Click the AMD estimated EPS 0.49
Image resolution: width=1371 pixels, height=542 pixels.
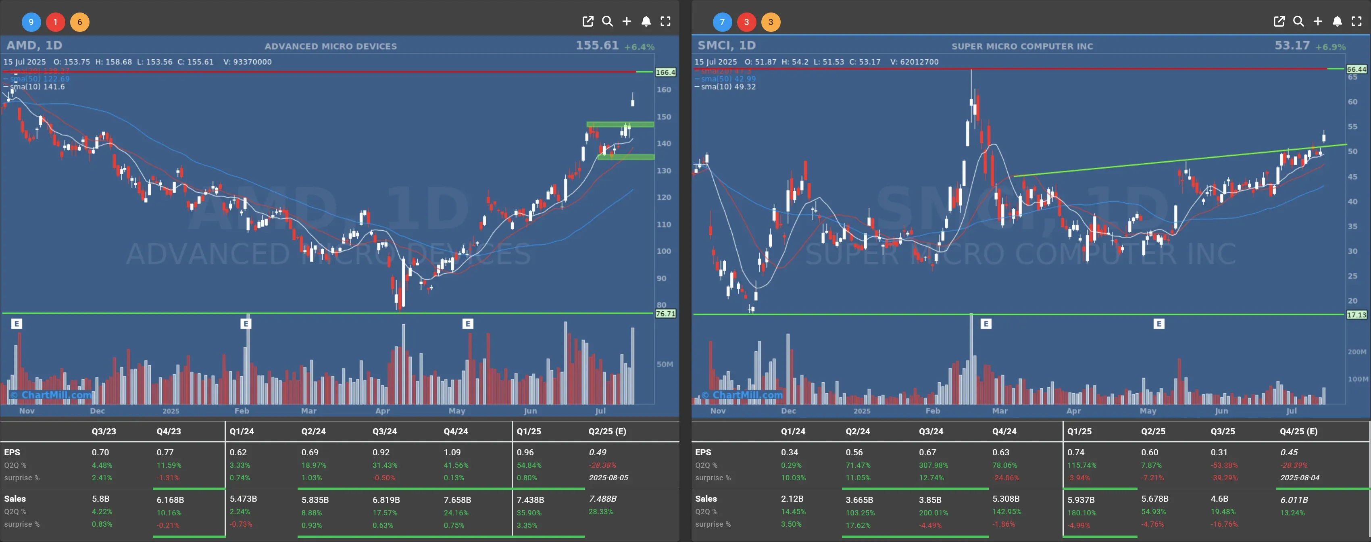tap(598, 452)
